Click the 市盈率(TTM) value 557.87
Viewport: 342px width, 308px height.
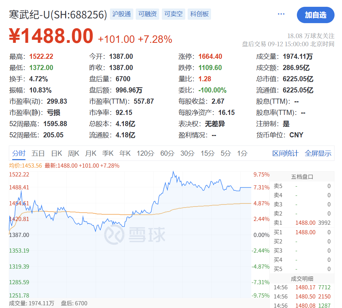click(144, 101)
